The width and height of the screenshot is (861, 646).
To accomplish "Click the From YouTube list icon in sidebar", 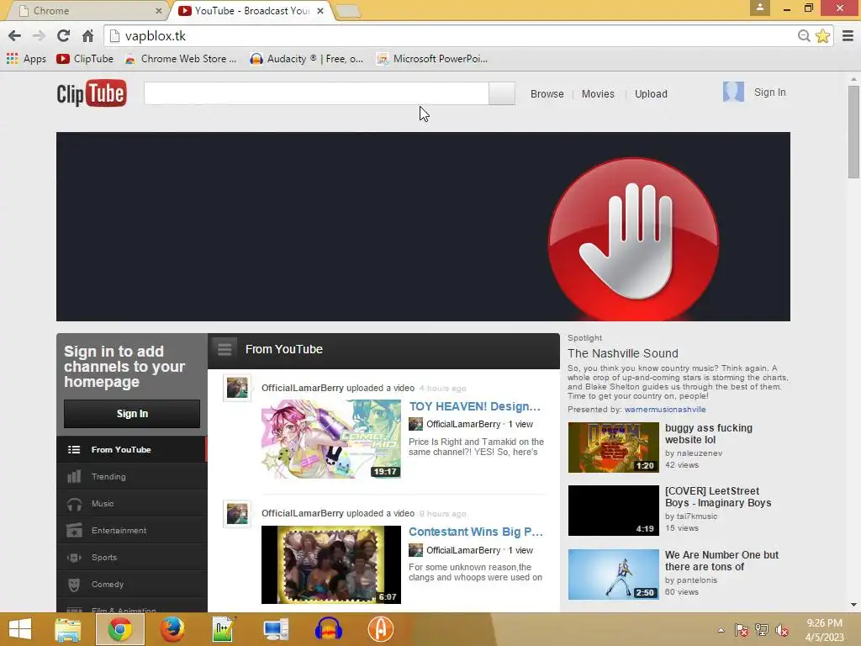I will coord(74,449).
